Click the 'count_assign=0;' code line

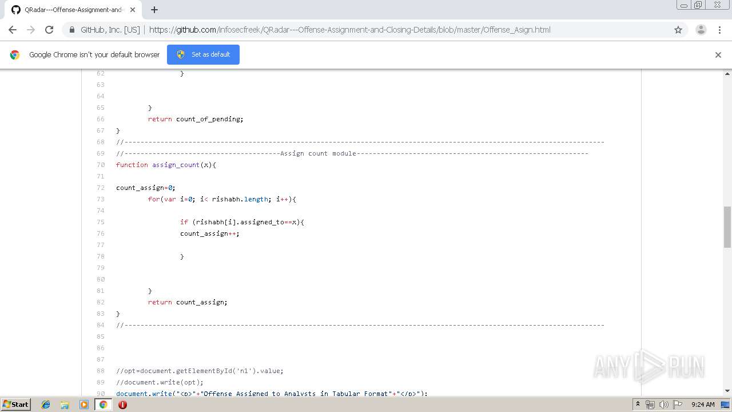click(146, 188)
